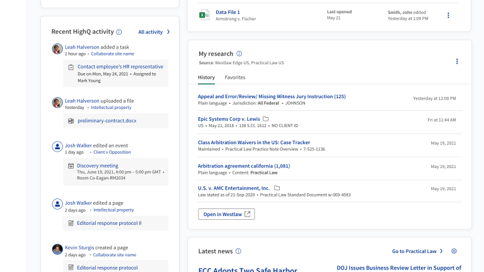Go to Practical Law via chevron link
This screenshot has width=484, height=272.
(417, 251)
